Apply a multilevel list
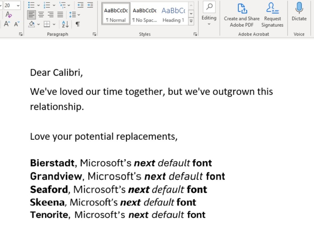Image resolution: width=314 pixels, height=235 pixels. (x=63, y=5)
